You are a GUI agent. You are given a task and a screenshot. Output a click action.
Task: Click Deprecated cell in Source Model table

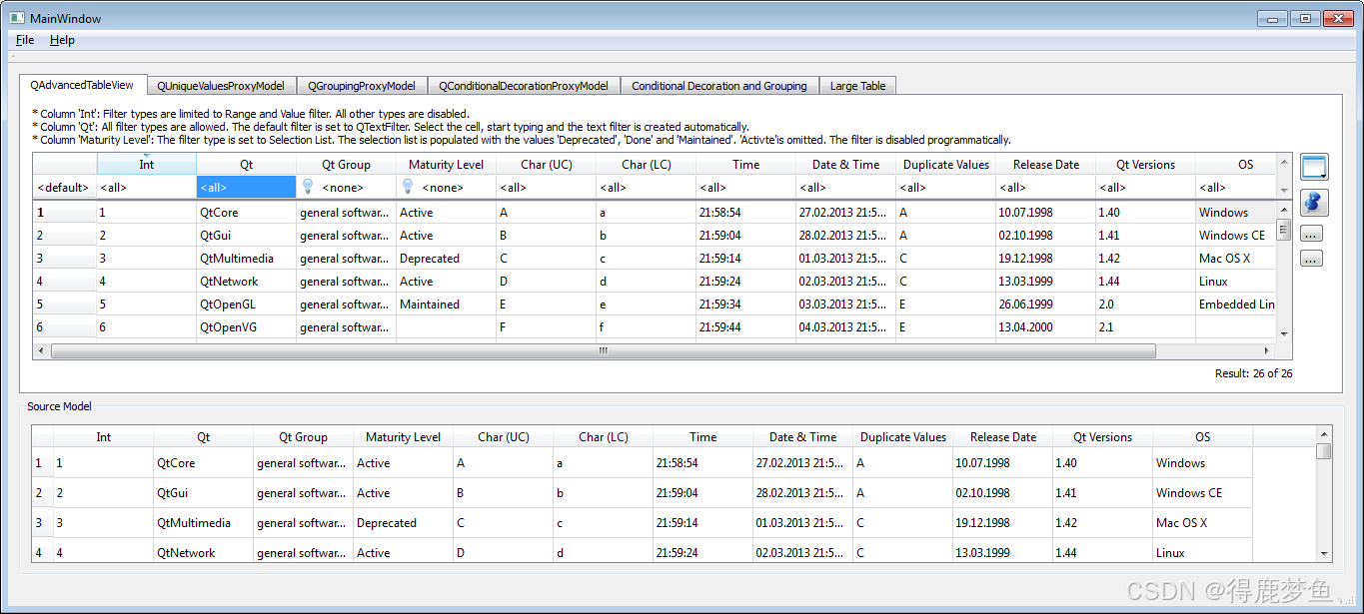click(403, 523)
